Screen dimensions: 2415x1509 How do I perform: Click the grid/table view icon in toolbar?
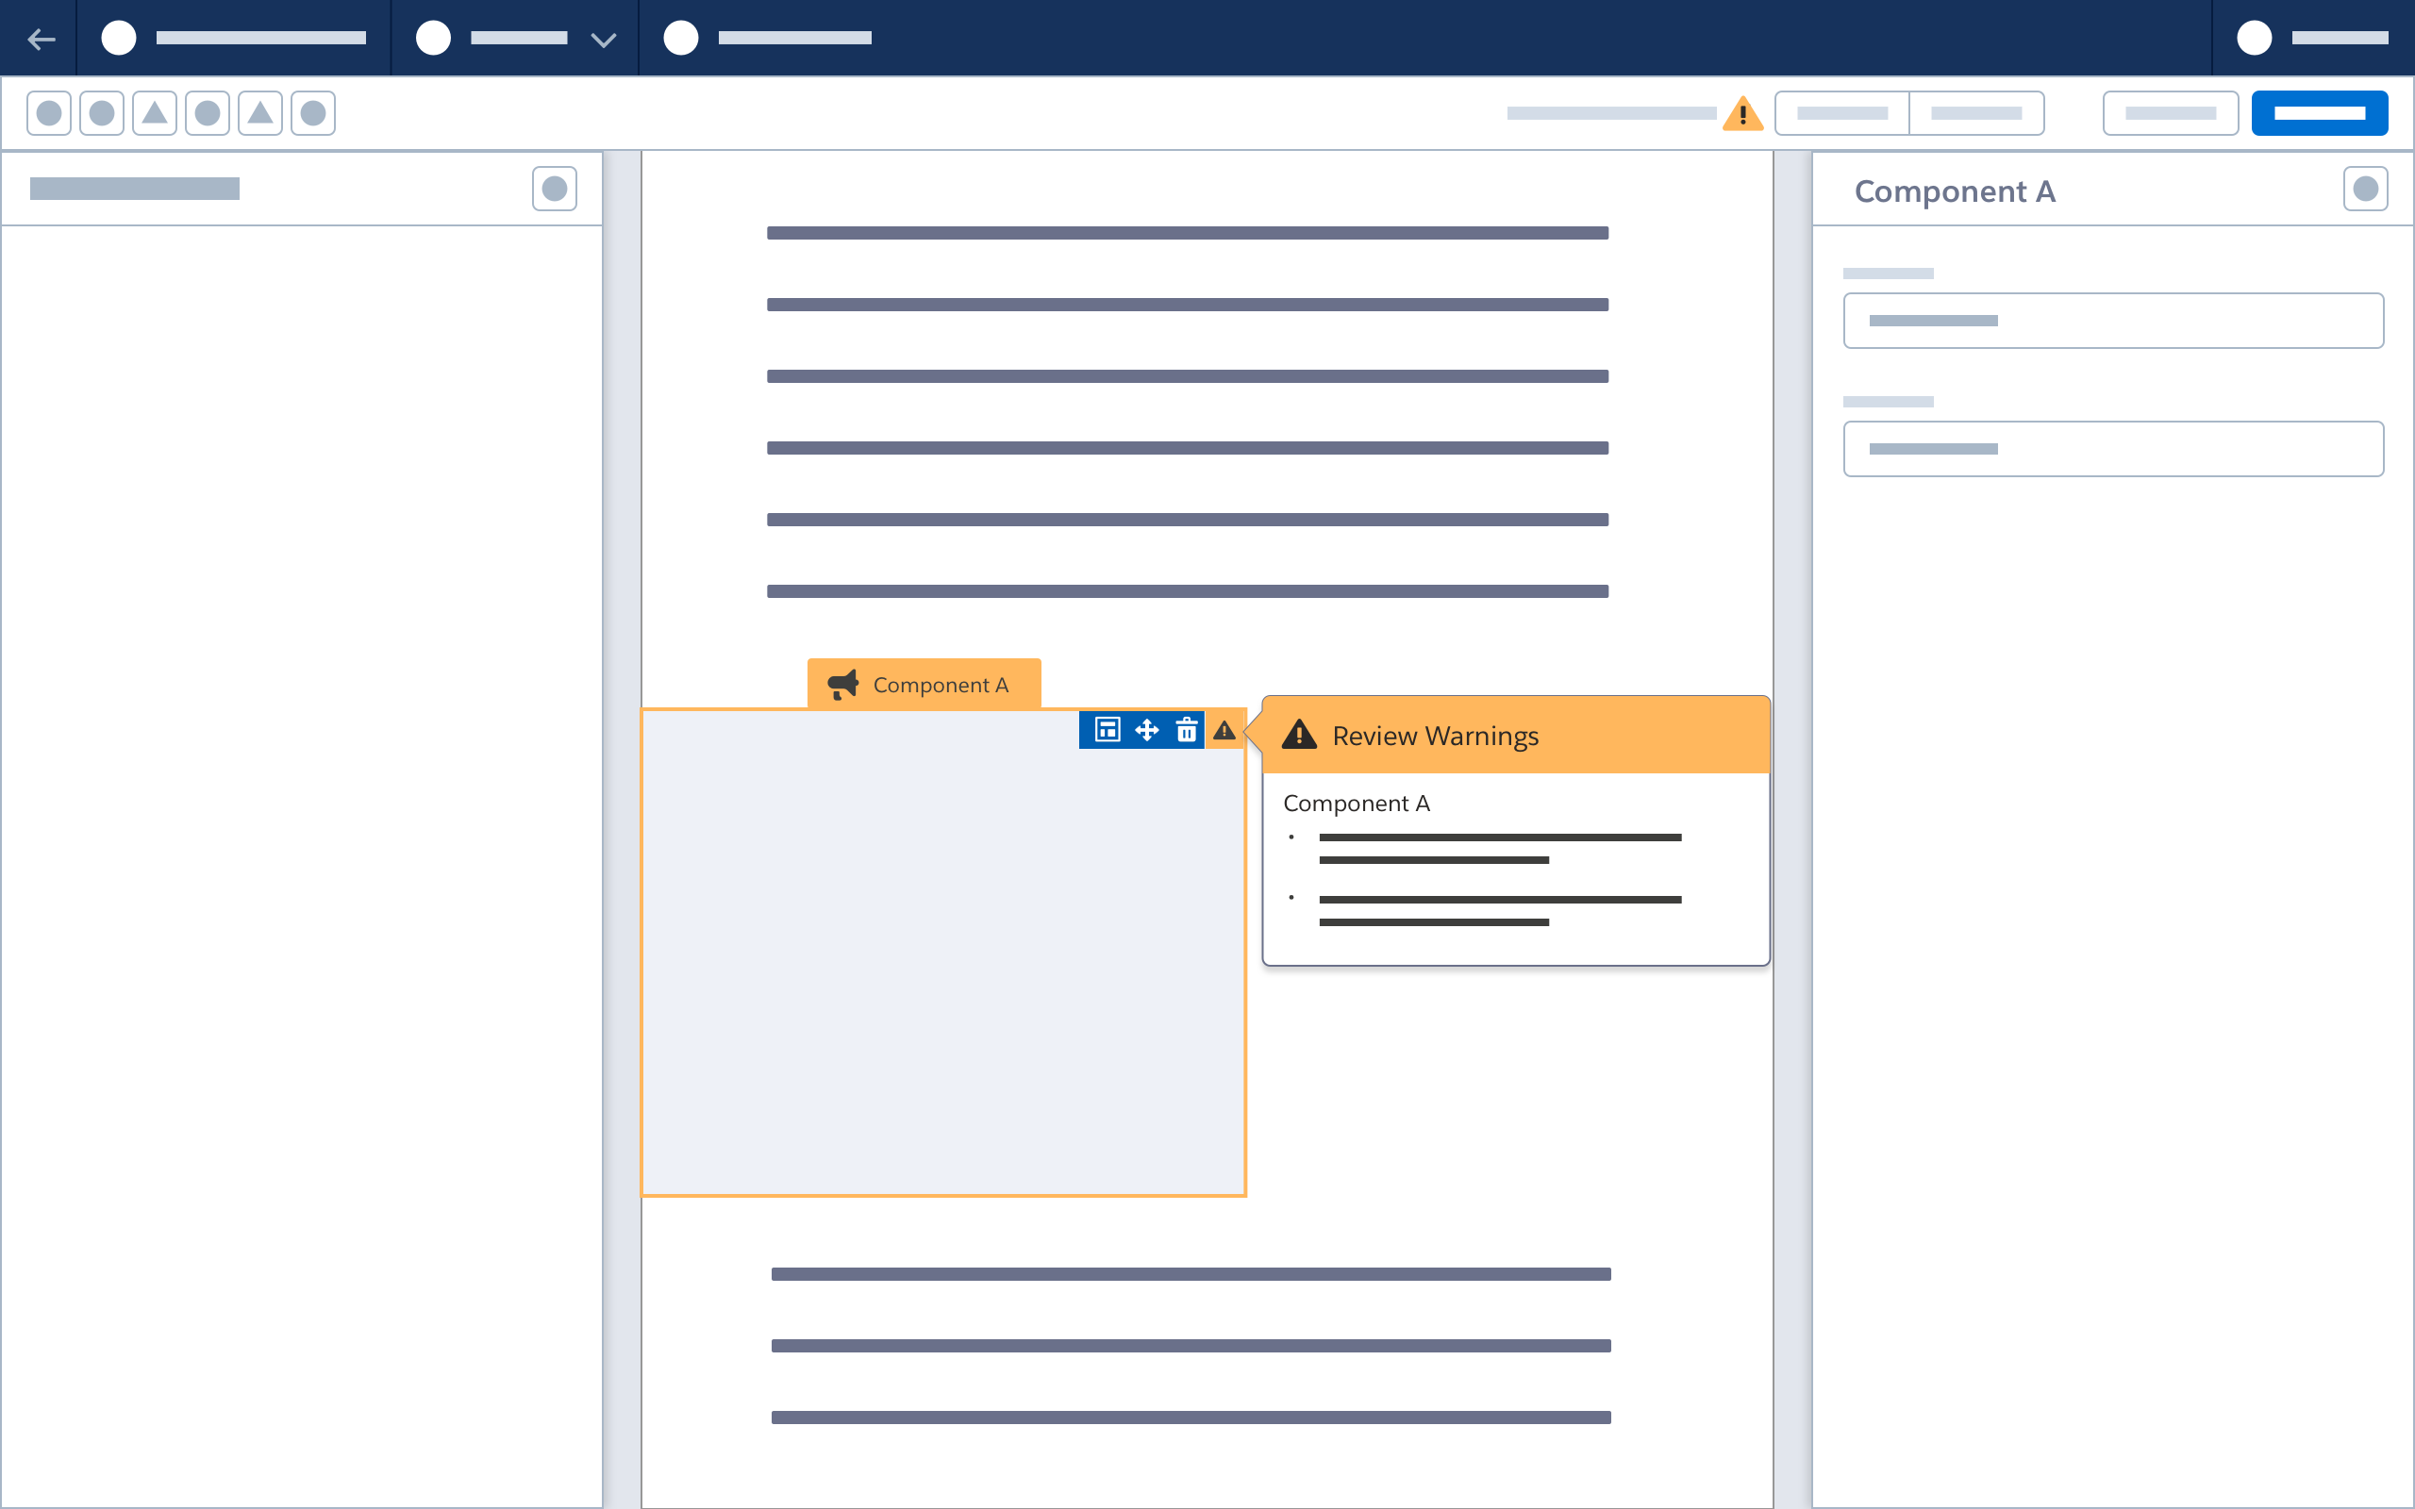(1108, 728)
